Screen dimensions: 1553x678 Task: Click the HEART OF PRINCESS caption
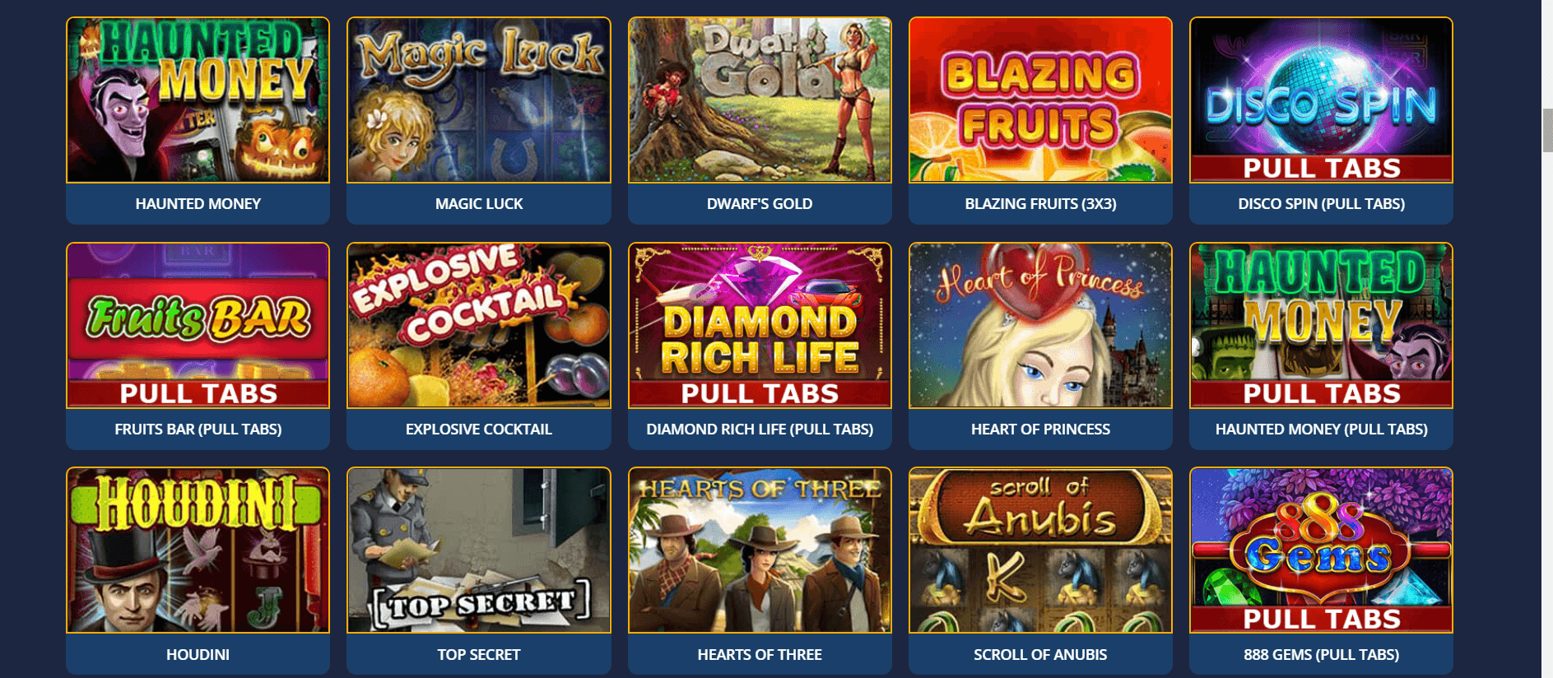pos(1040,430)
